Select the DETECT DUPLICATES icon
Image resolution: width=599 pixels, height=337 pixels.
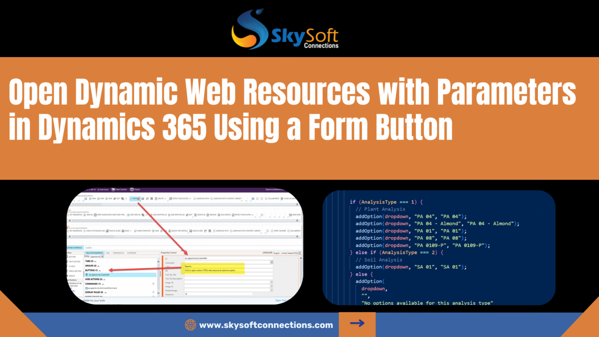[x=171, y=198]
